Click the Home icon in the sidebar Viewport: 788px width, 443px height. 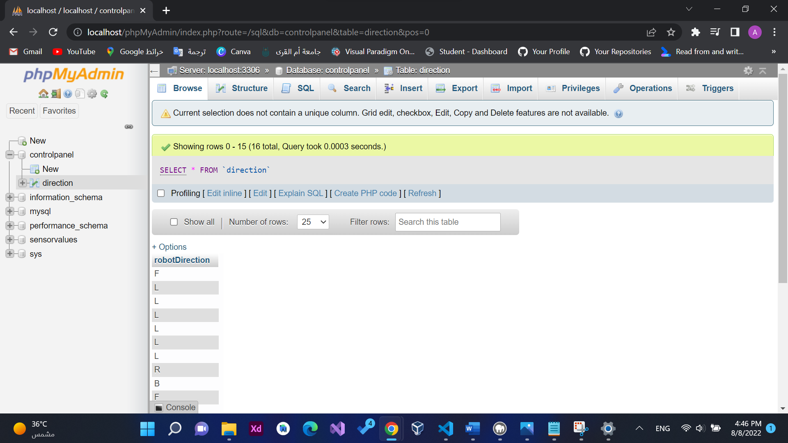point(43,94)
